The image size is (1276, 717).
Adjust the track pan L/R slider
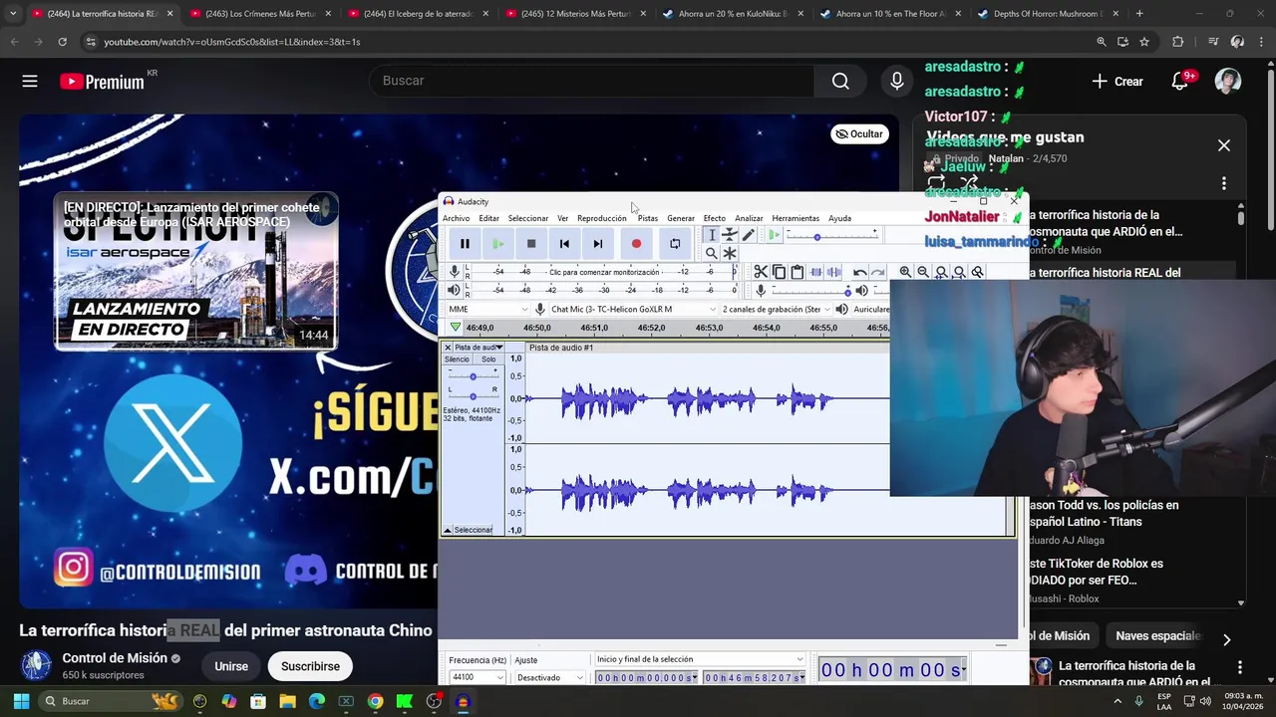point(474,395)
